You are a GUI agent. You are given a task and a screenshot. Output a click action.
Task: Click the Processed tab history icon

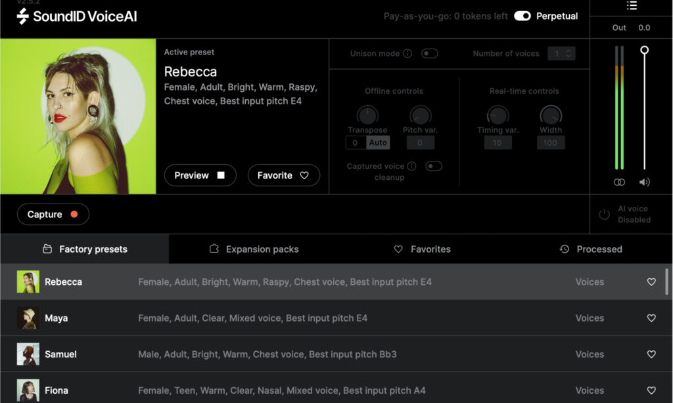pyautogui.click(x=564, y=249)
